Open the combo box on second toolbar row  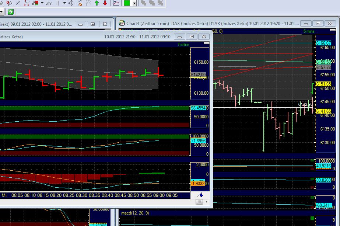(x=2, y=11)
